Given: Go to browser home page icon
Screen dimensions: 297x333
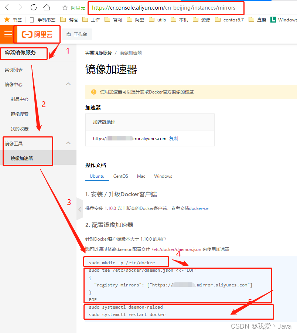Looking at the screenshot, I should tap(47, 7).
